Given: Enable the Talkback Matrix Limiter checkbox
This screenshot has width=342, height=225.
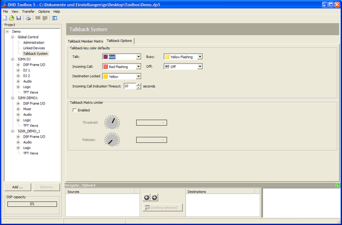Looking at the screenshot, I should [x=75, y=110].
